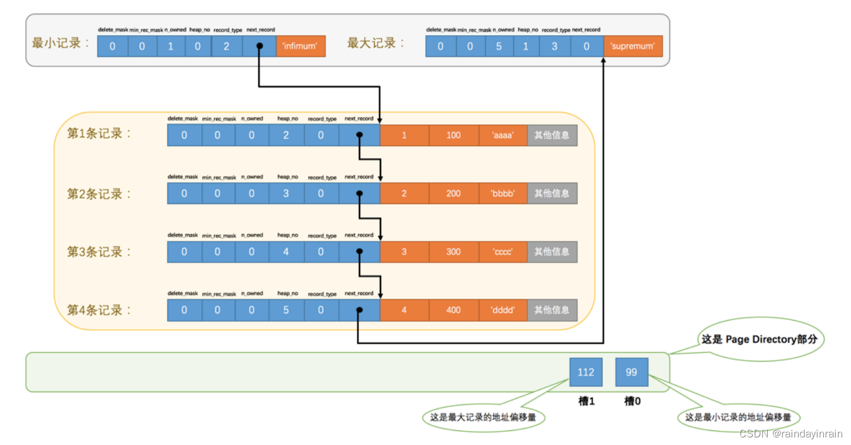This screenshot has height=445, width=851.
Task: Select the 99 slot box
Action: [632, 372]
